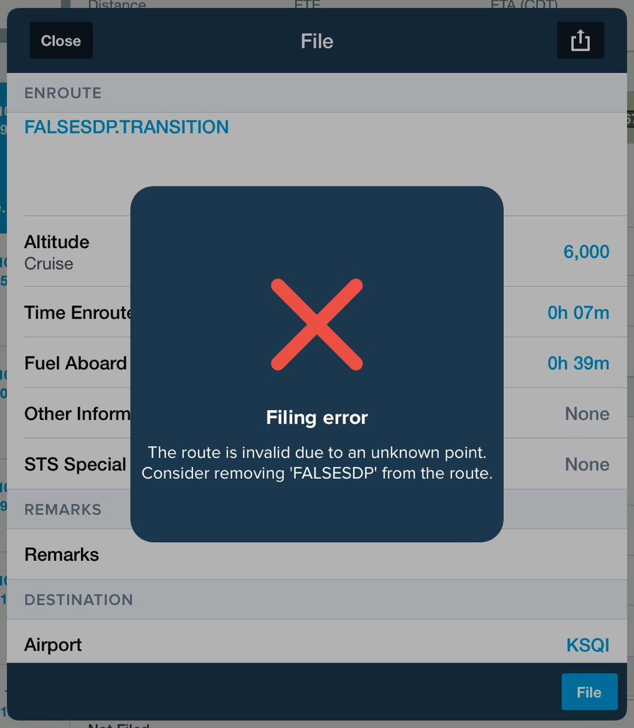Change destination airport KSQI
The height and width of the screenshot is (728, 634).
(588, 645)
